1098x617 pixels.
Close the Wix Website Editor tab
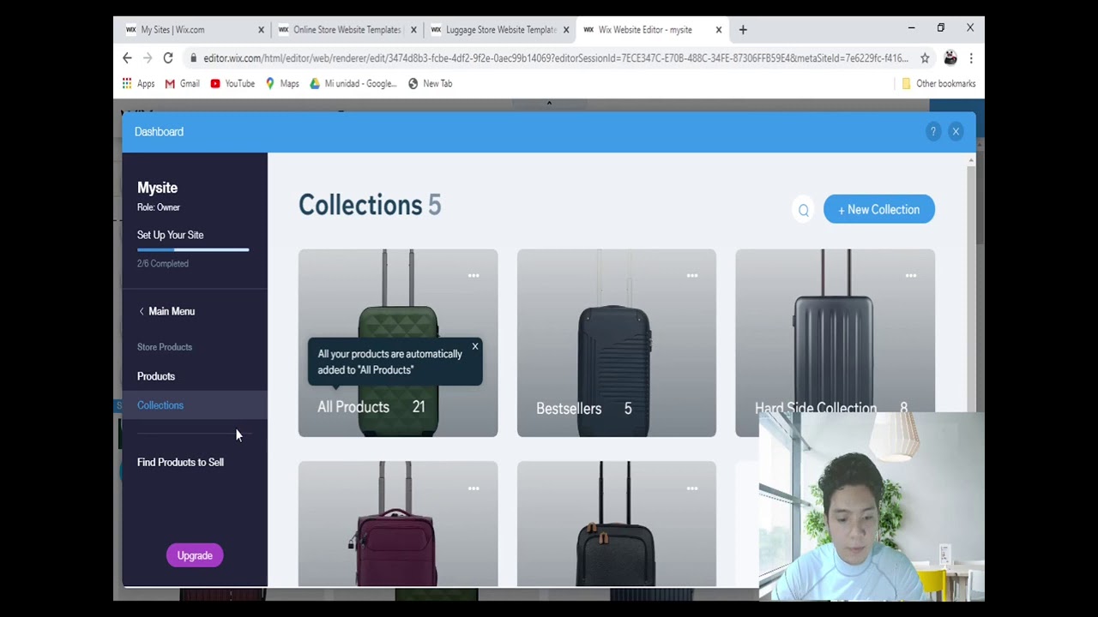(x=719, y=29)
